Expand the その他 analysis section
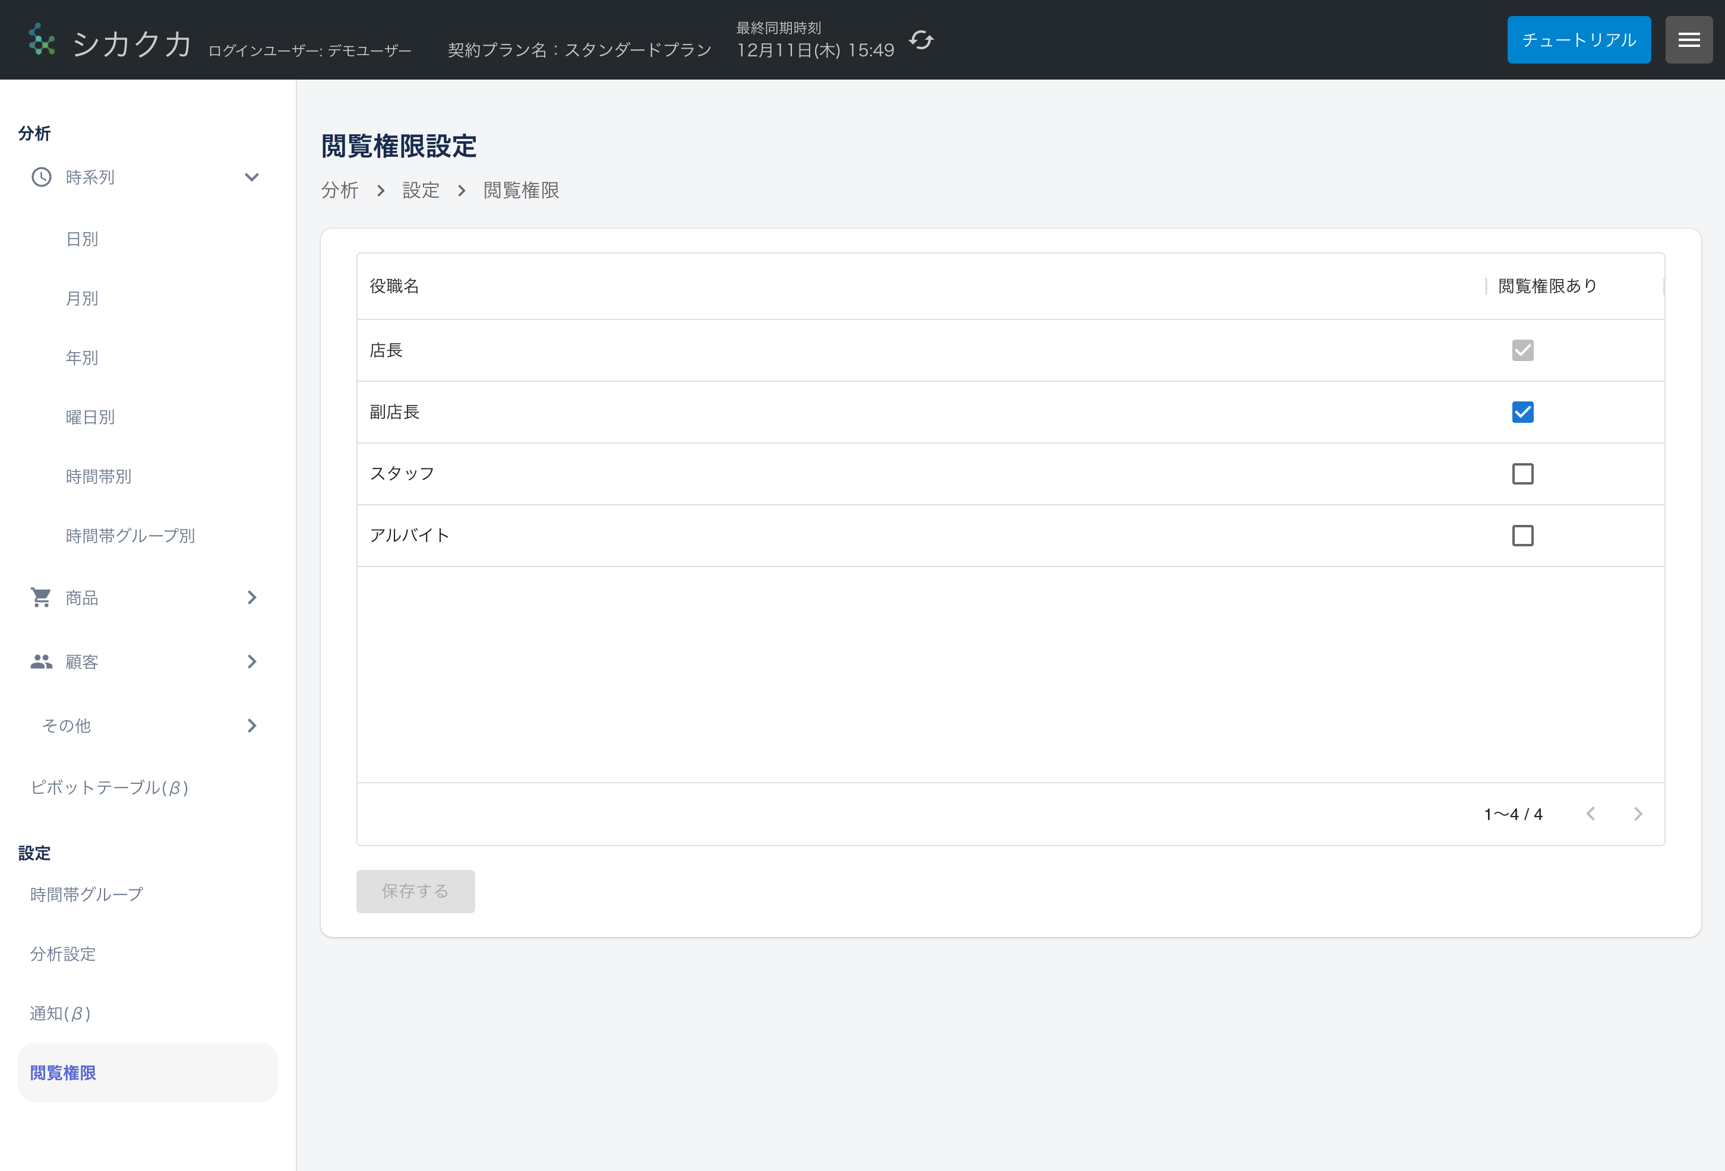1725x1171 pixels. [252, 726]
